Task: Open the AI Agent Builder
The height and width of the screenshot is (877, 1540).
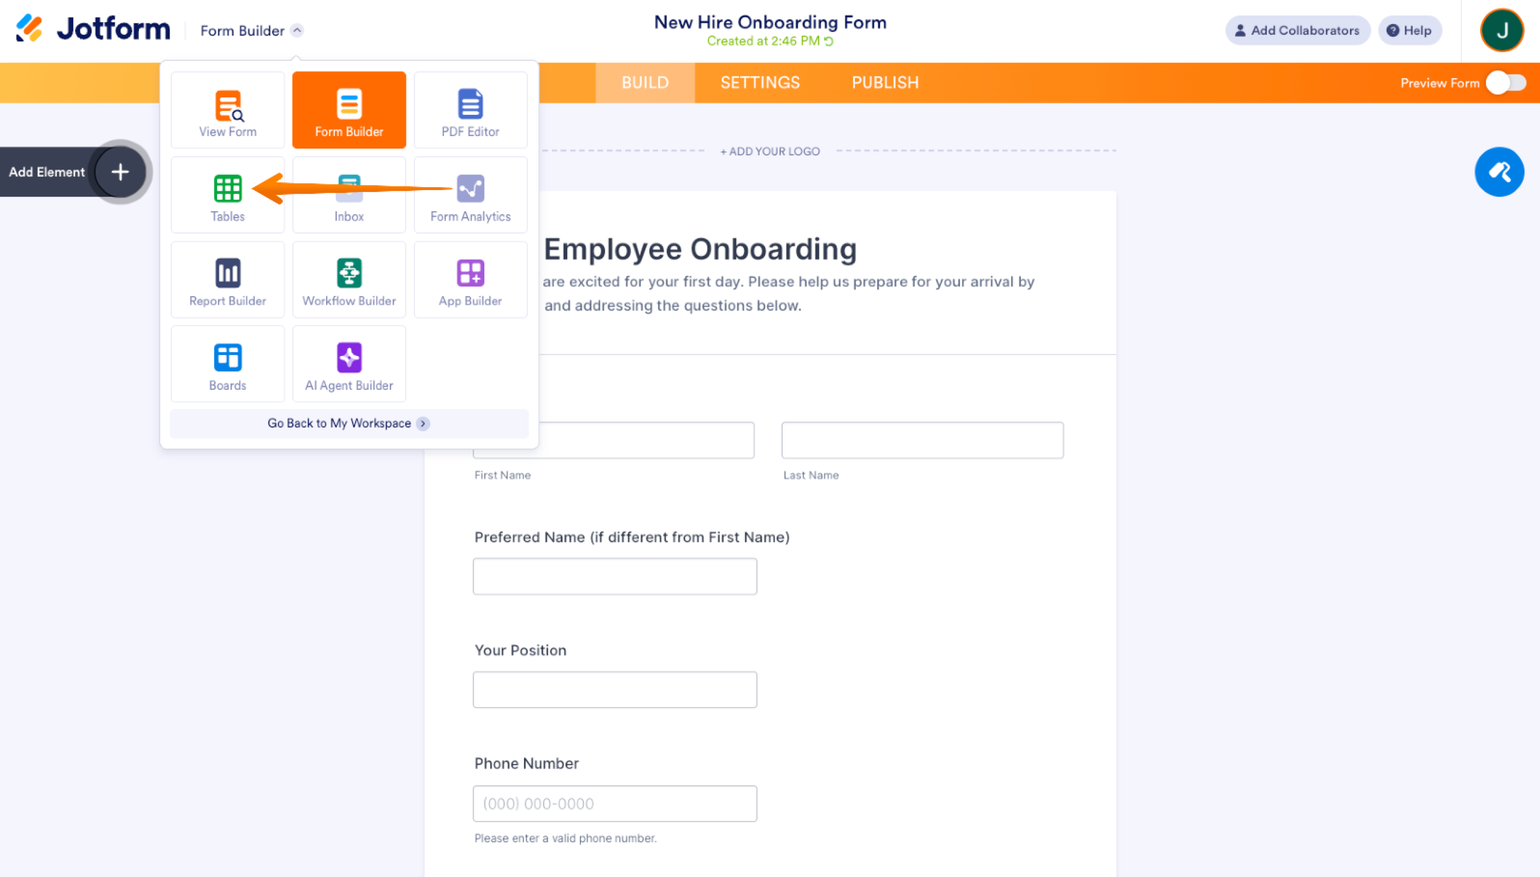Action: point(349,363)
